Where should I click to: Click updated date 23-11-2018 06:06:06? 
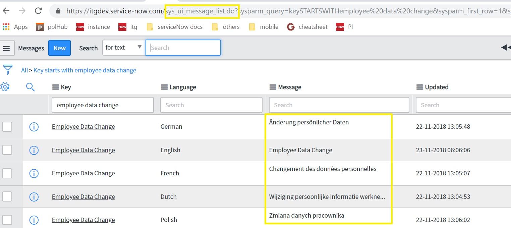[443, 150]
